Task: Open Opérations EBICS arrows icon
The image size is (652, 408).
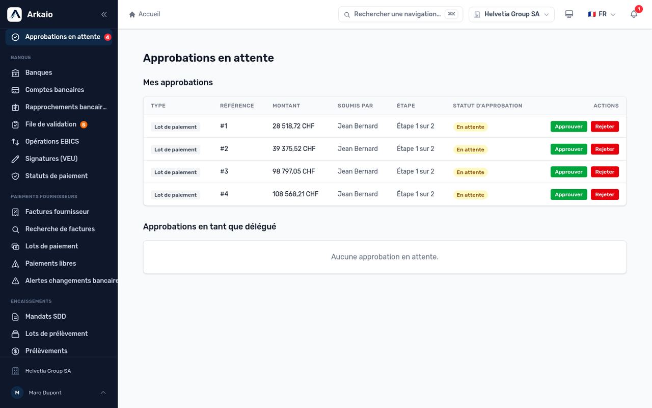Action: 15,141
